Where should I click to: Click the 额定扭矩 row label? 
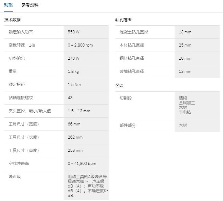[17, 85]
